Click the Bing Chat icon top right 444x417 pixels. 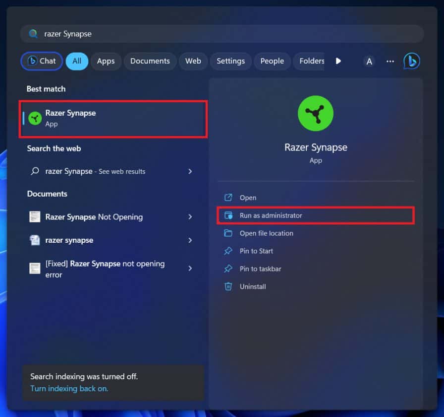(x=412, y=61)
